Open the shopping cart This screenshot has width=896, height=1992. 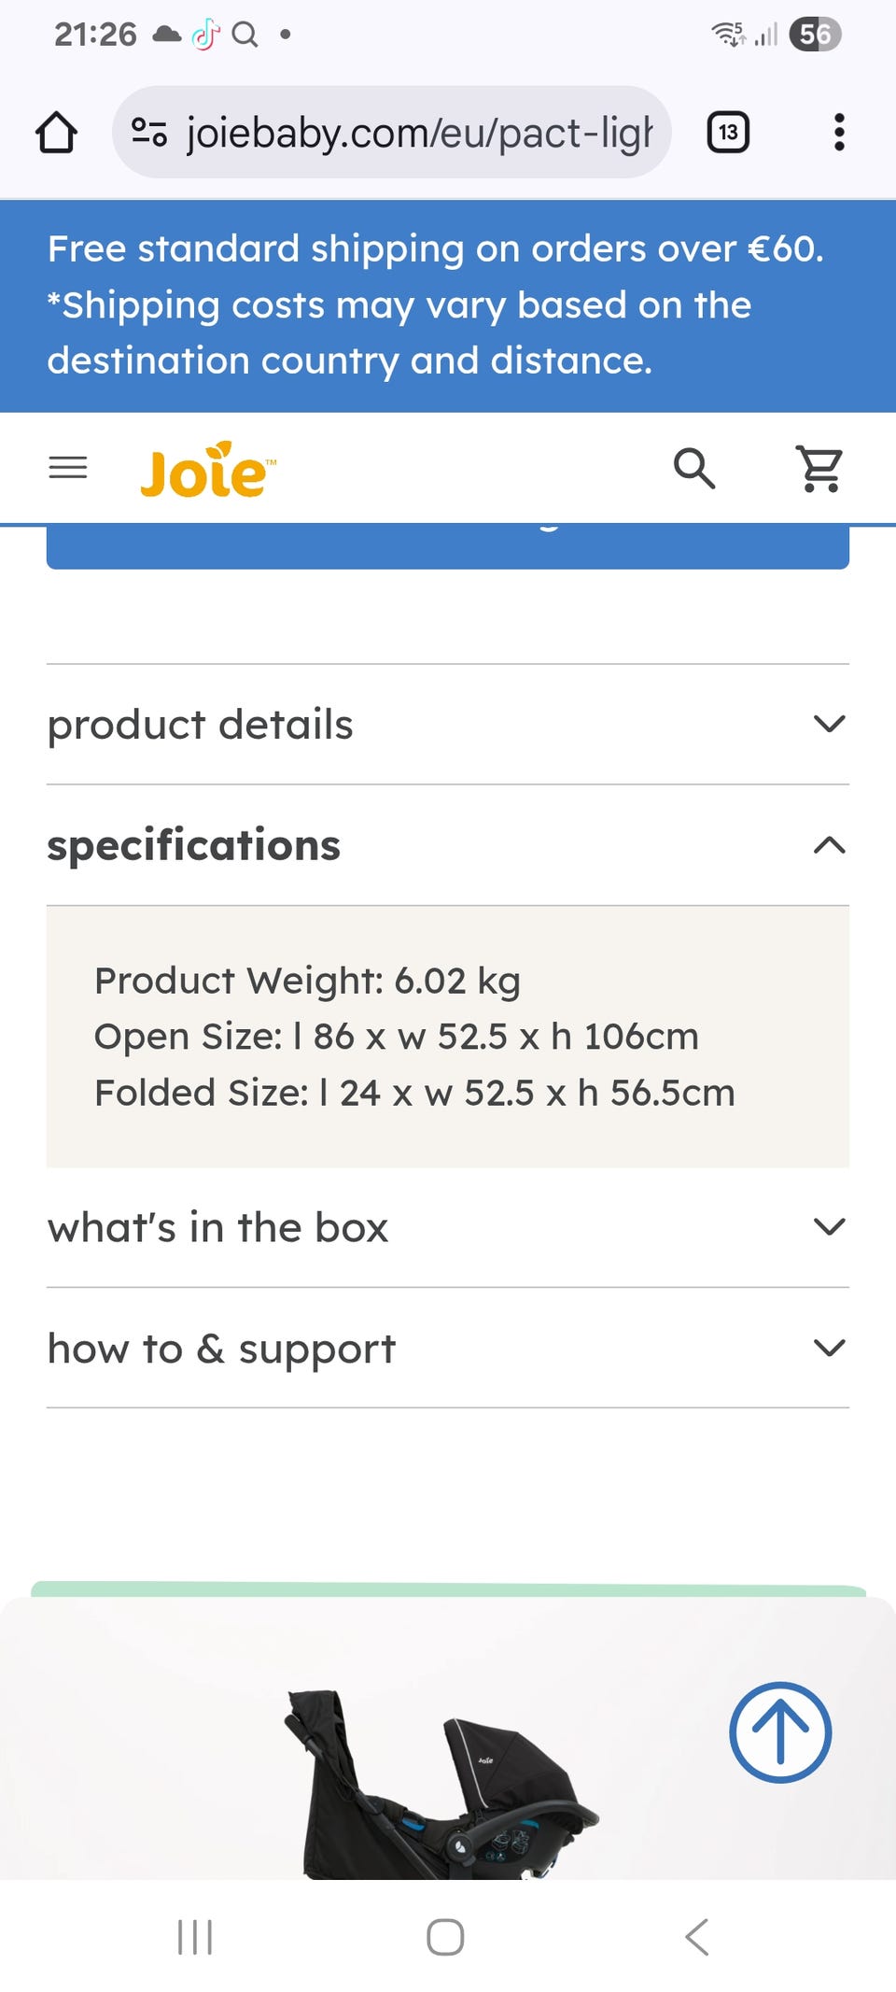[819, 468]
